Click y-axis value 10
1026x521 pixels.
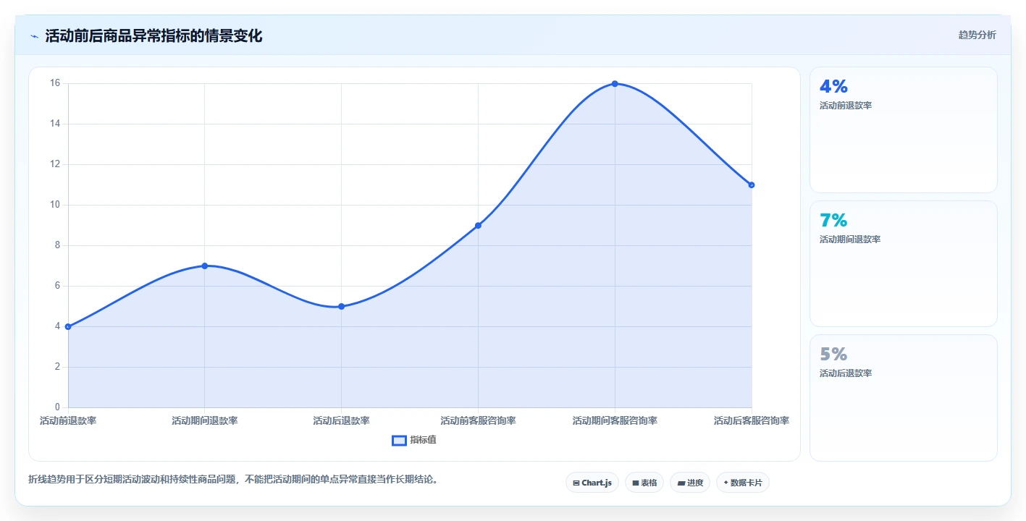55,205
